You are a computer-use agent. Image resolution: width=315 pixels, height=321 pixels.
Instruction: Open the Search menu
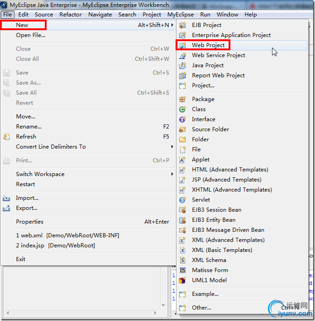(x=127, y=15)
